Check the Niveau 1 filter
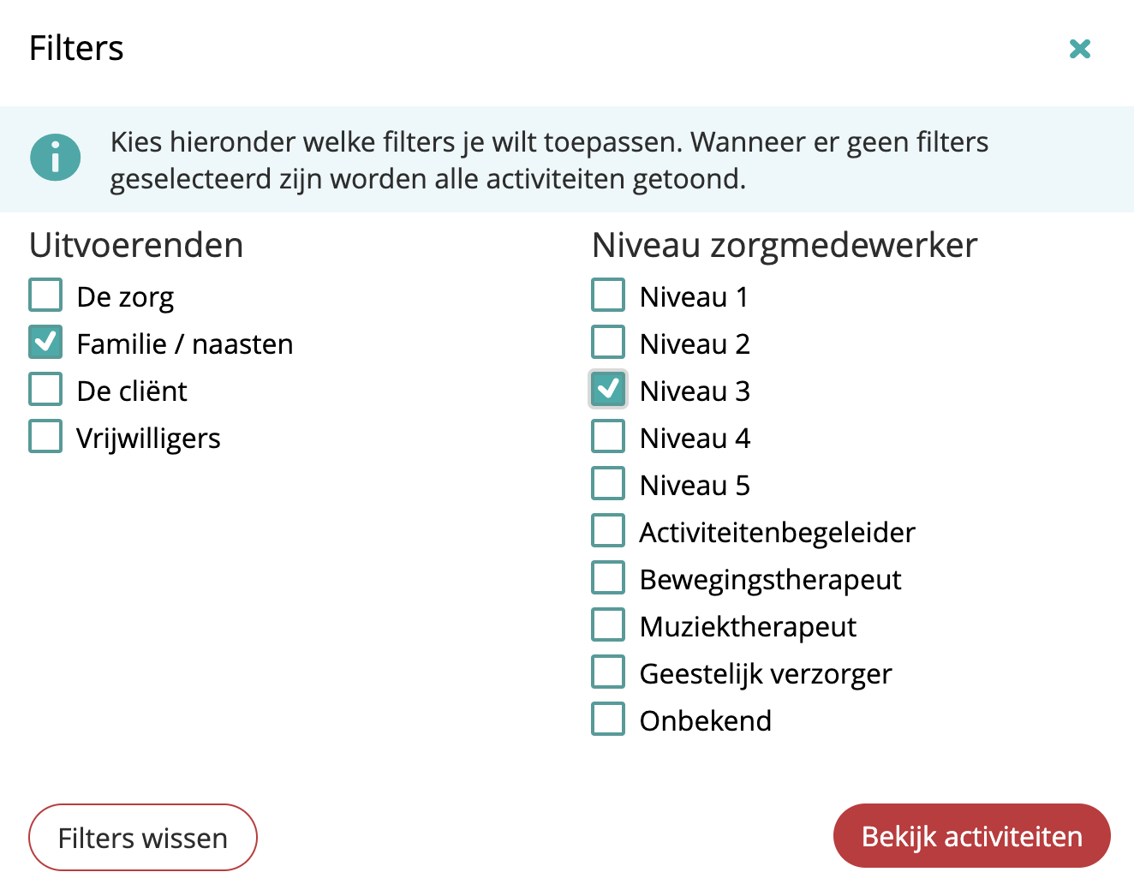 pyautogui.click(x=608, y=295)
